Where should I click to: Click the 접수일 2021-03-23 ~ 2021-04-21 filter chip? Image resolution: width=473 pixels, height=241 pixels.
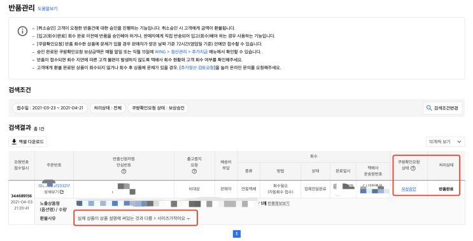tap(50, 108)
